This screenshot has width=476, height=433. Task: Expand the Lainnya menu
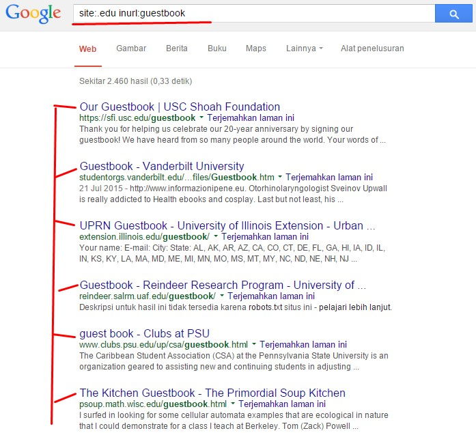(304, 48)
